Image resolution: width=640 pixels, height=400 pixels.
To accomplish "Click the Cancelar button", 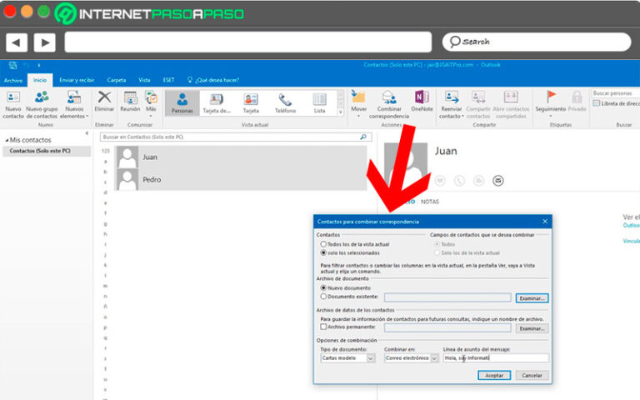I will (532, 375).
